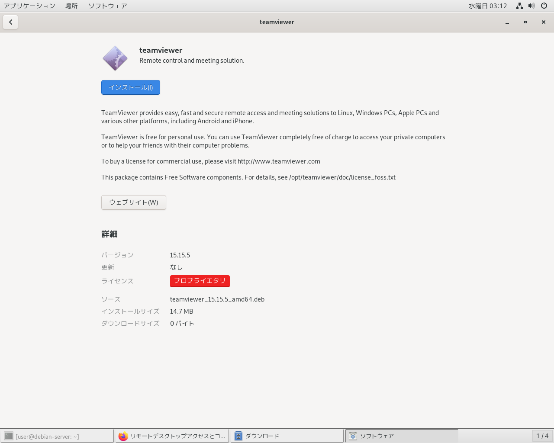Viewport: 554px width, 443px height.
Task: Click the ダウンロード file manager icon
Action: pos(238,436)
